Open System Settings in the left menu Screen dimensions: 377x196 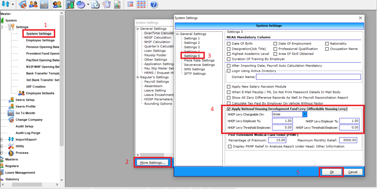pos(39,34)
